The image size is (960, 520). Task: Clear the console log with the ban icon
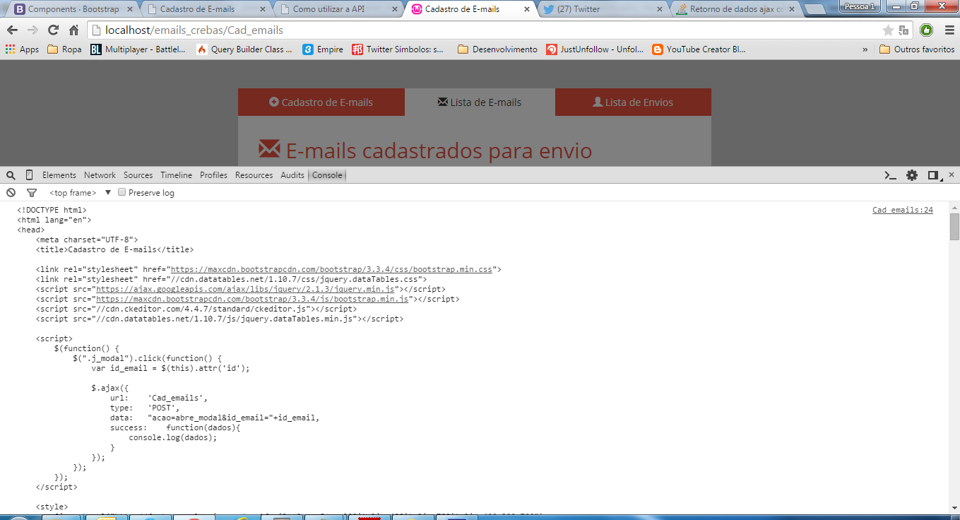[11, 193]
